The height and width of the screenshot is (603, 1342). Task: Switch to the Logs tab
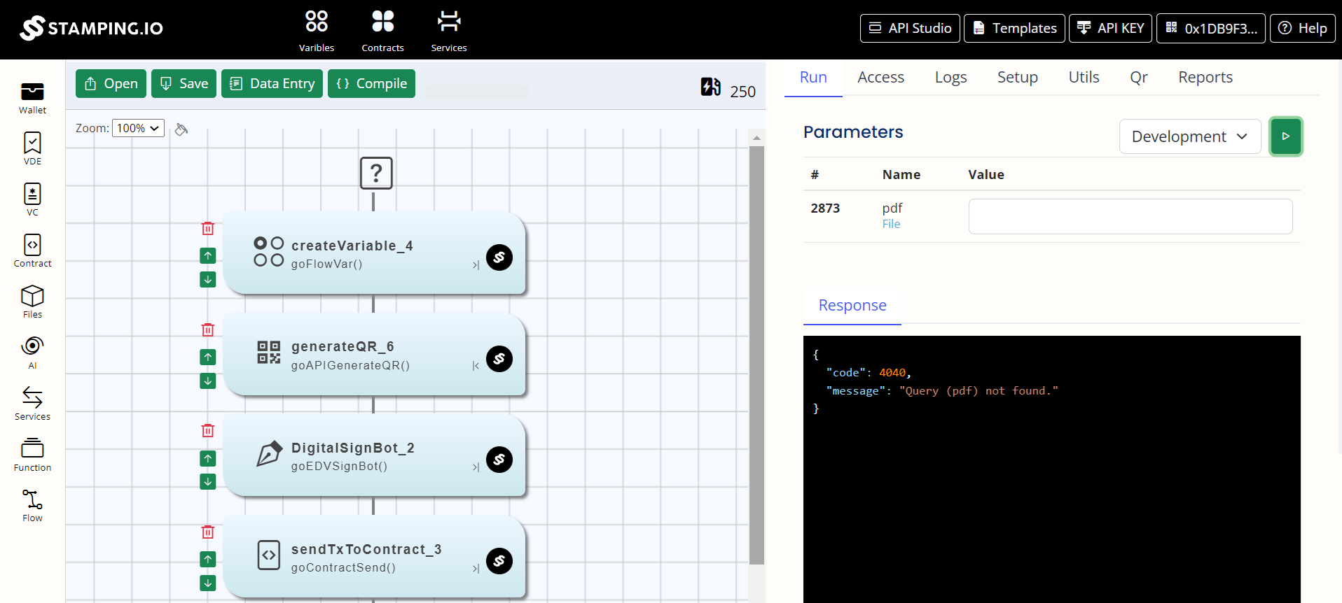pos(950,78)
